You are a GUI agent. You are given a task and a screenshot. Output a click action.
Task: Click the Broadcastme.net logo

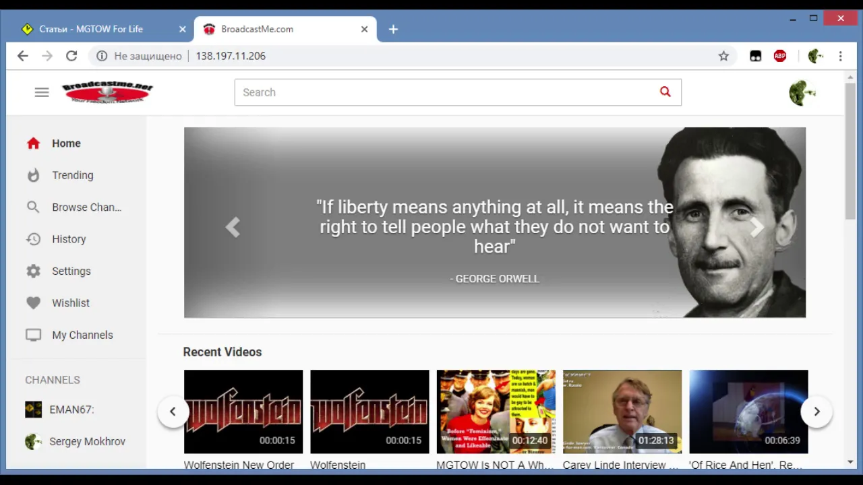click(x=108, y=92)
